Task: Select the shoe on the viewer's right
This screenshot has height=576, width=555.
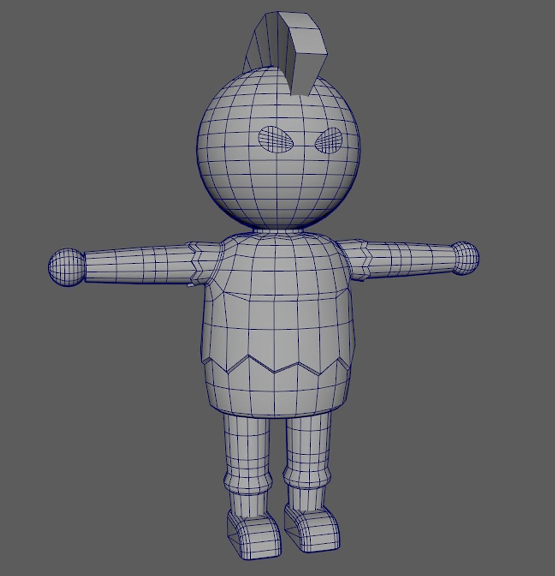Action: (x=313, y=528)
